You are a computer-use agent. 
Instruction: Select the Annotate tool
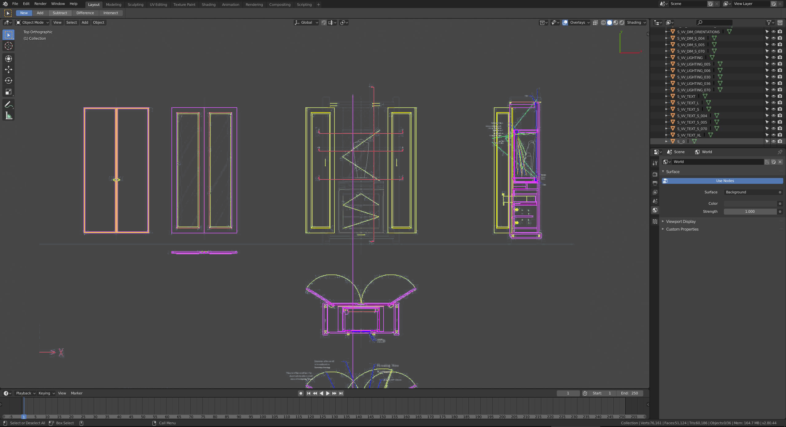pos(8,105)
